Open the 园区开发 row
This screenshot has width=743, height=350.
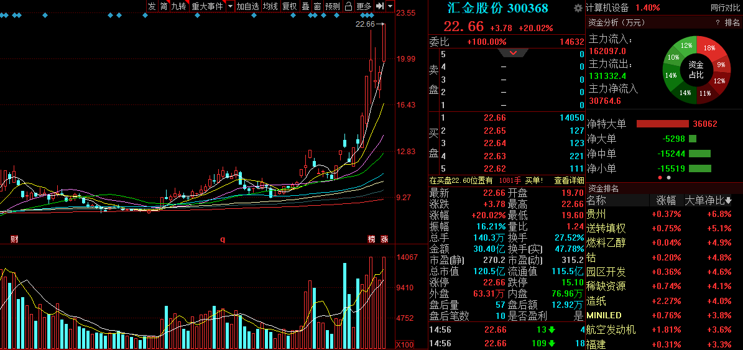[x=664, y=272]
